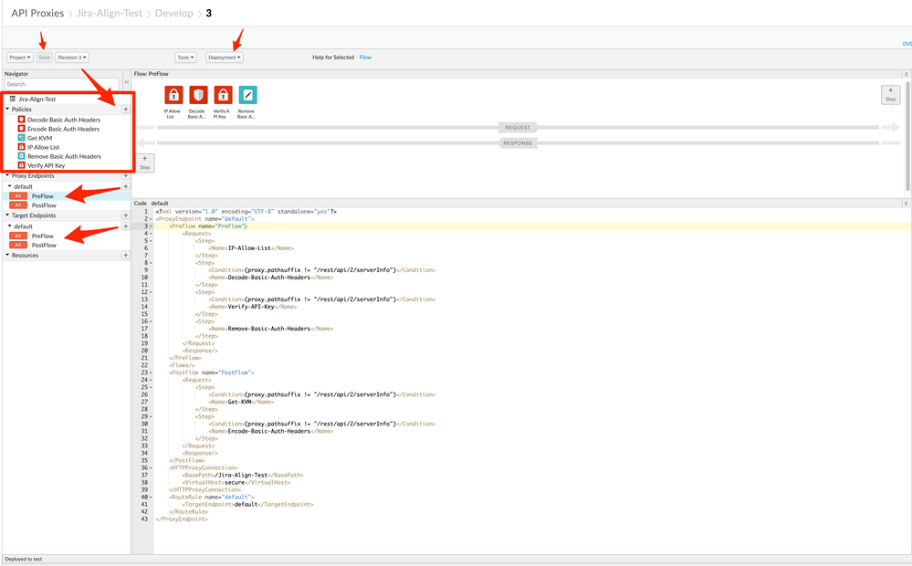This screenshot has width=912, height=566.
Task: Click the Save button in the toolbar
Action: click(x=43, y=57)
